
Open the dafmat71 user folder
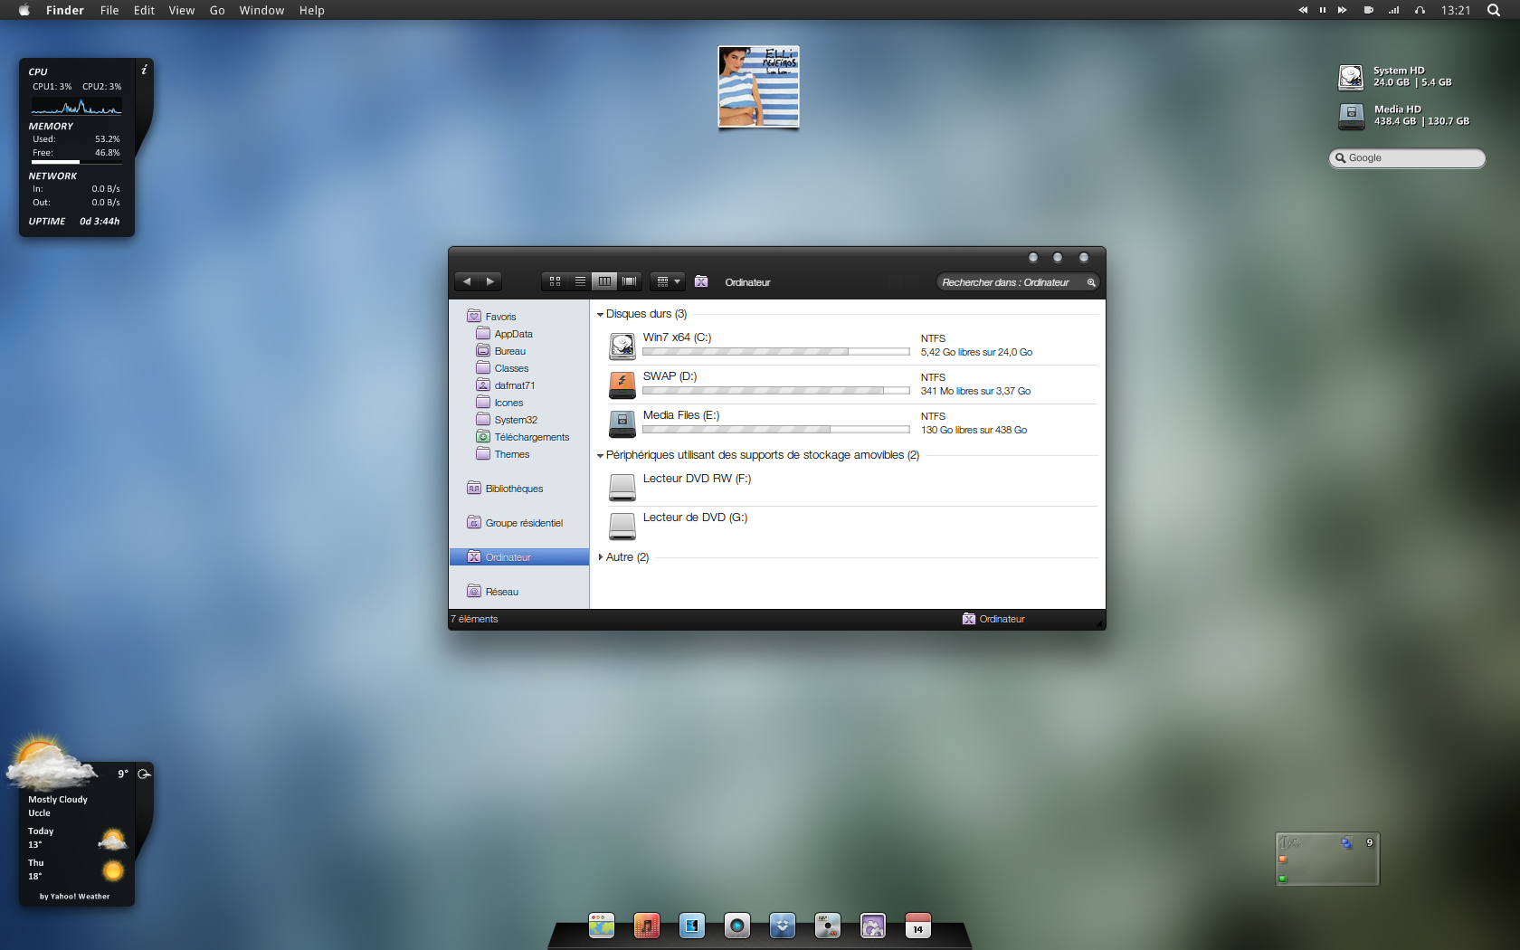(x=505, y=385)
